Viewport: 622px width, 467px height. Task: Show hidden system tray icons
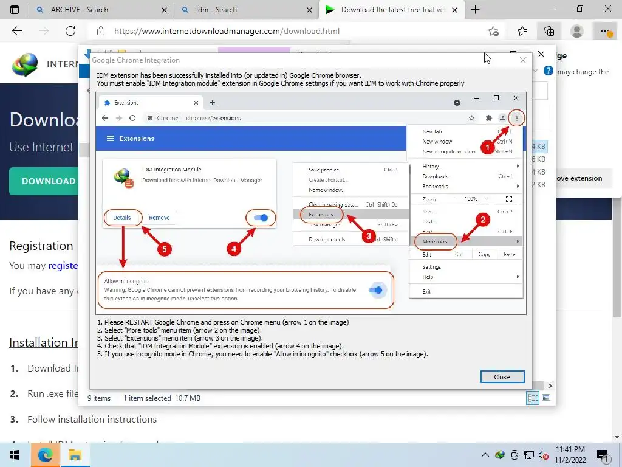(485, 455)
